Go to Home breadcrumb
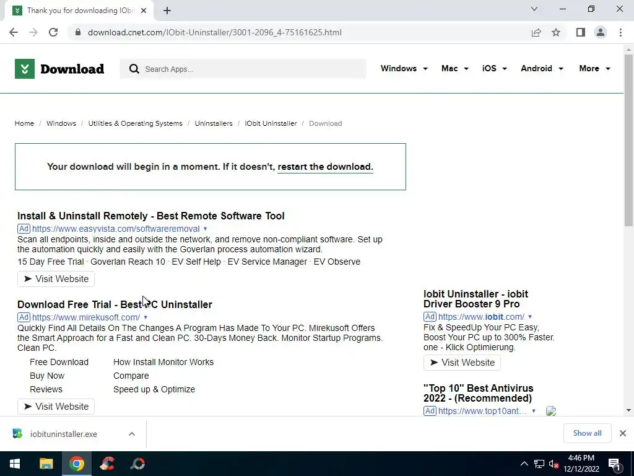Image resolution: width=634 pixels, height=476 pixels. pos(24,123)
